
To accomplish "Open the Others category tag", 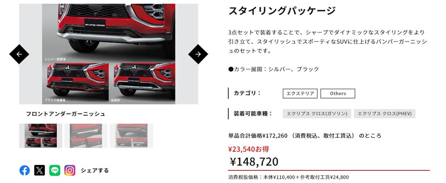I will coord(338,93).
